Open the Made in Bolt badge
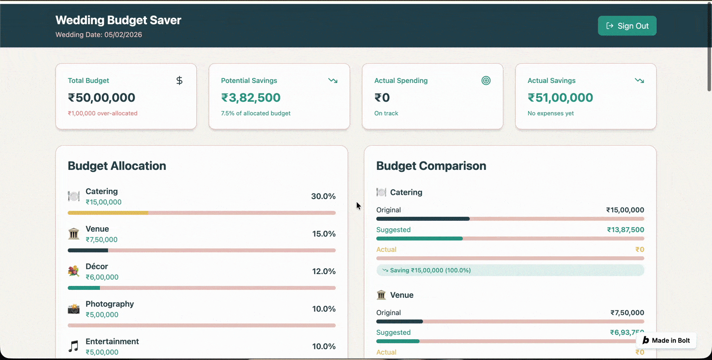The width and height of the screenshot is (712, 360). click(x=666, y=340)
